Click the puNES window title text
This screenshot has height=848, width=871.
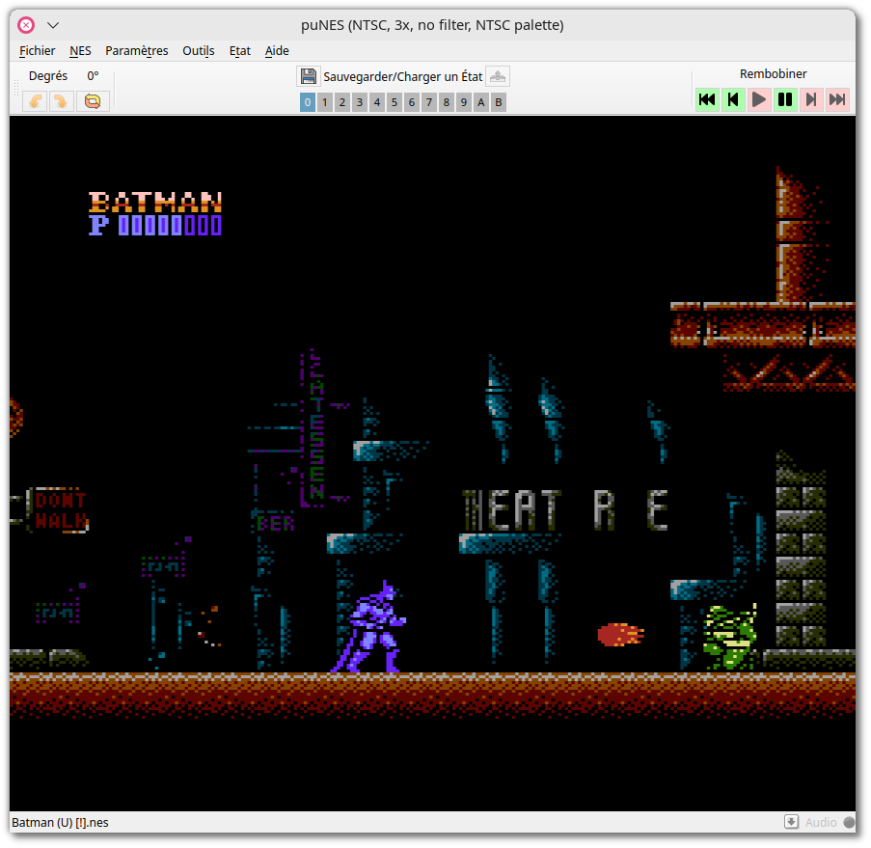click(x=432, y=25)
